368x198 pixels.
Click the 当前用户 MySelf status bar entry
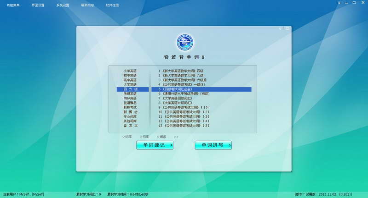(x=23, y=194)
